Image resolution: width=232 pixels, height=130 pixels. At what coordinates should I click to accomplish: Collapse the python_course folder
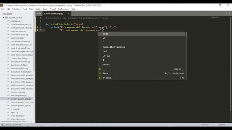coord(3,18)
